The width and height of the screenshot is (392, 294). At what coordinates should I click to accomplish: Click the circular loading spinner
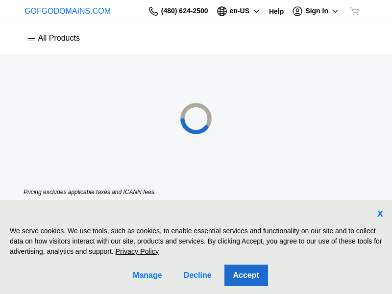[x=196, y=119]
